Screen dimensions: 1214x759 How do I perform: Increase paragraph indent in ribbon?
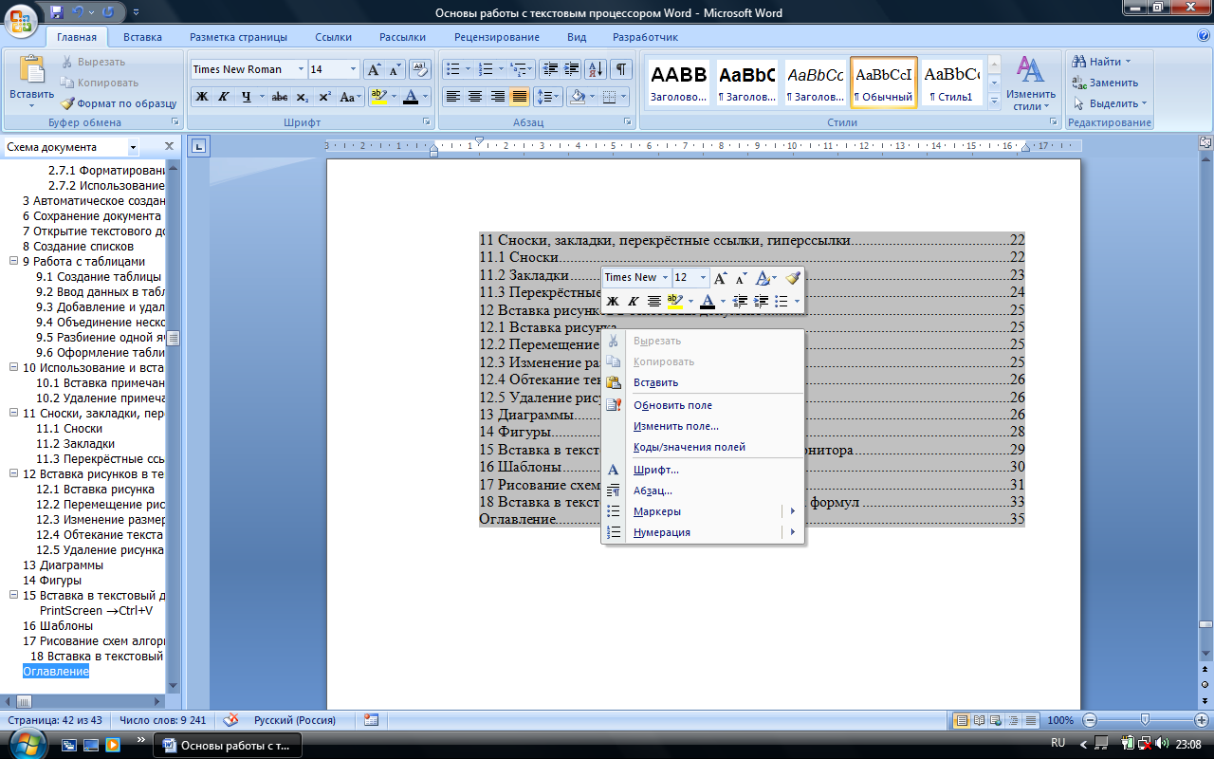(571, 69)
